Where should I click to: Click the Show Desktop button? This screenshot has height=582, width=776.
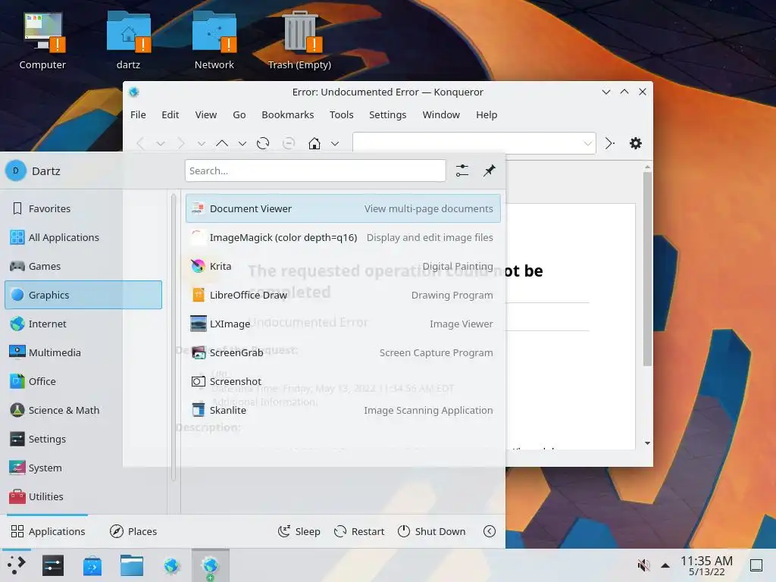(x=756, y=565)
